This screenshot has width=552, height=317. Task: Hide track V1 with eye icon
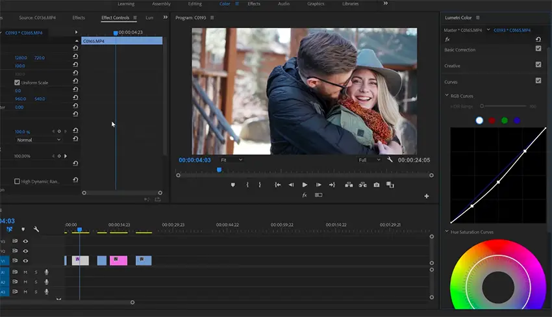coord(25,261)
